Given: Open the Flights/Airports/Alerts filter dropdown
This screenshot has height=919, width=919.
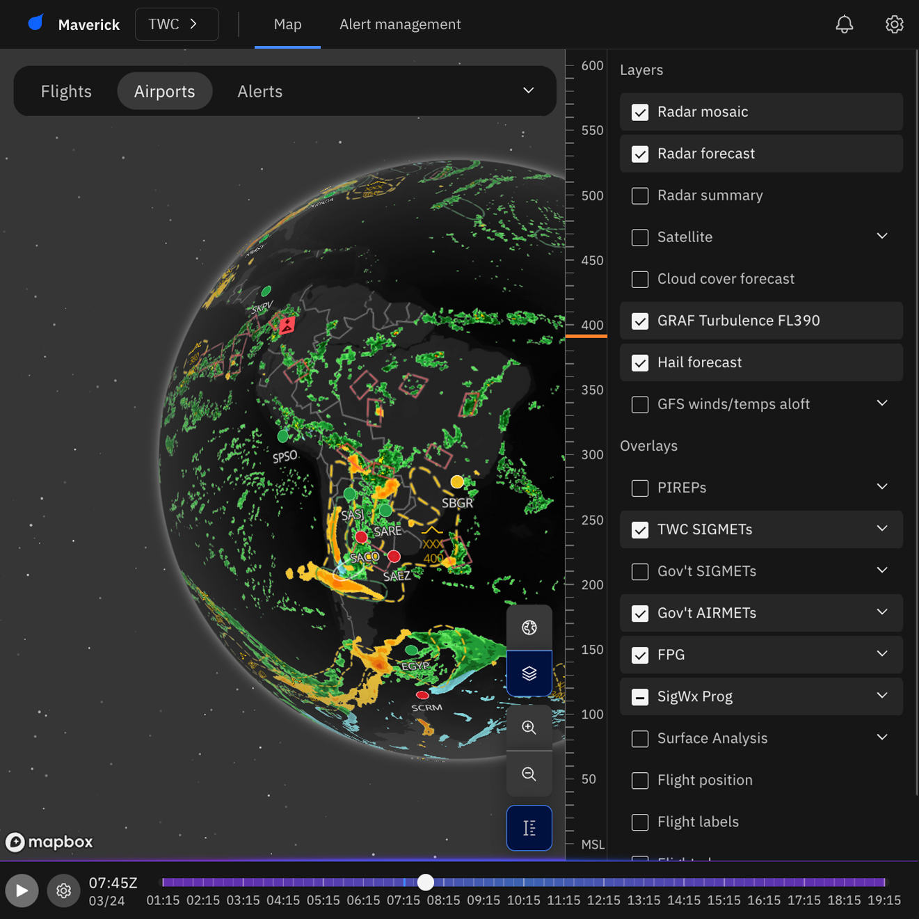Looking at the screenshot, I should [x=528, y=90].
